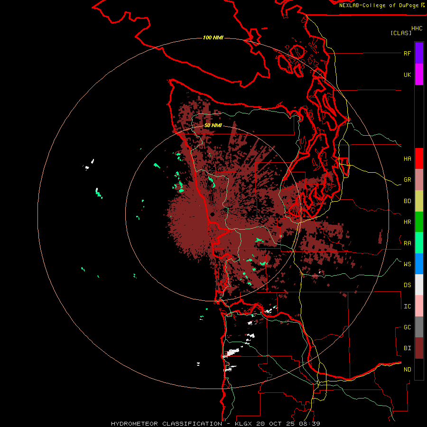Click the IC light pink legend swatch
427x427 pixels.
click(x=419, y=306)
